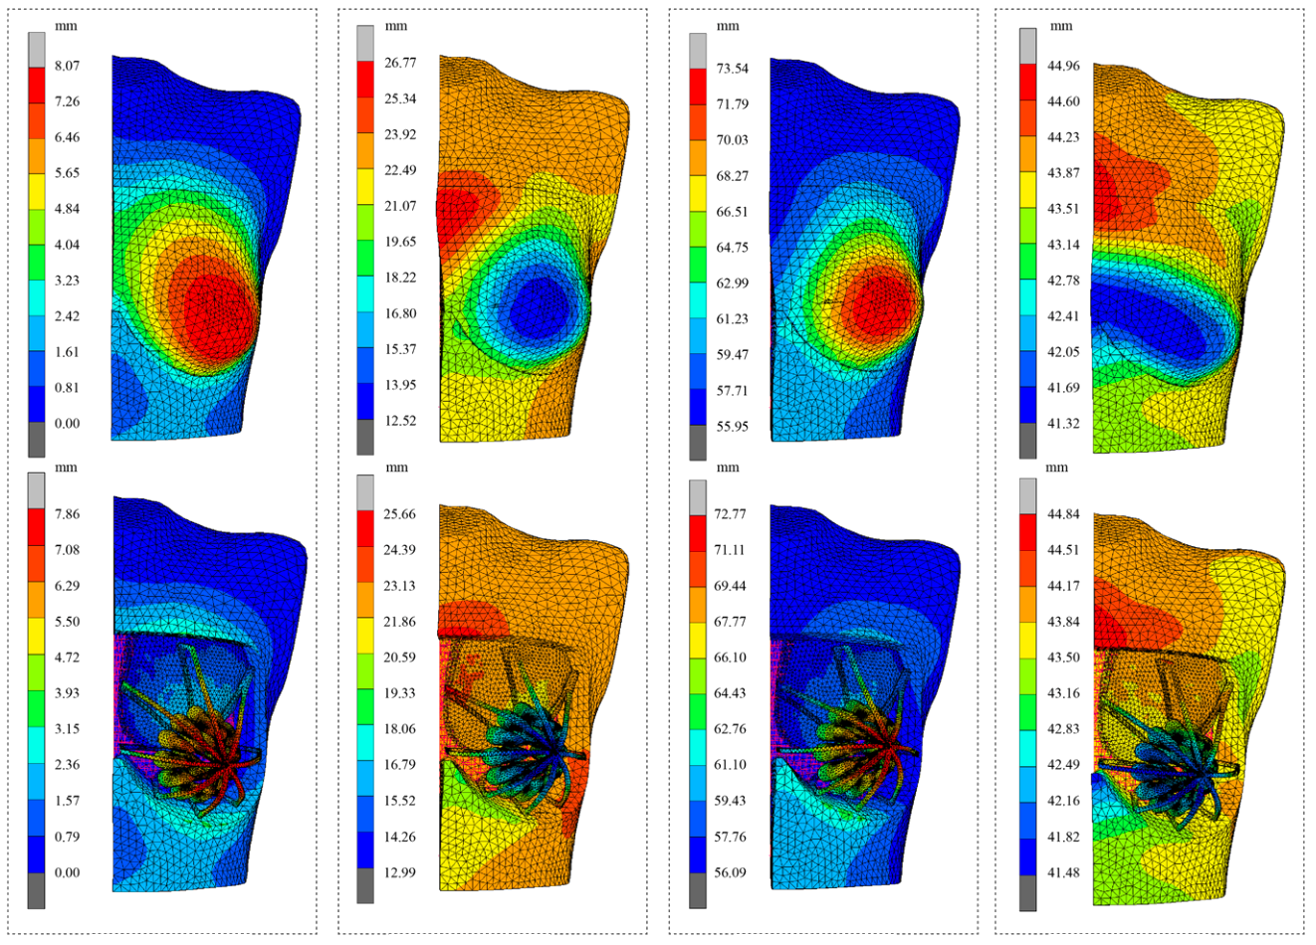Click the 26.77 legend value
Viewport: 1316px width, 945px height.
point(400,63)
